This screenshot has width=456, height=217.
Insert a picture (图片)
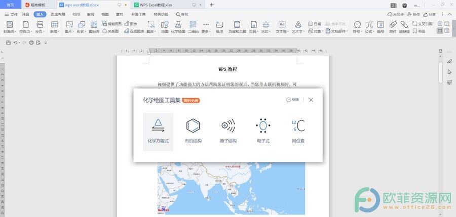pos(69,27)
